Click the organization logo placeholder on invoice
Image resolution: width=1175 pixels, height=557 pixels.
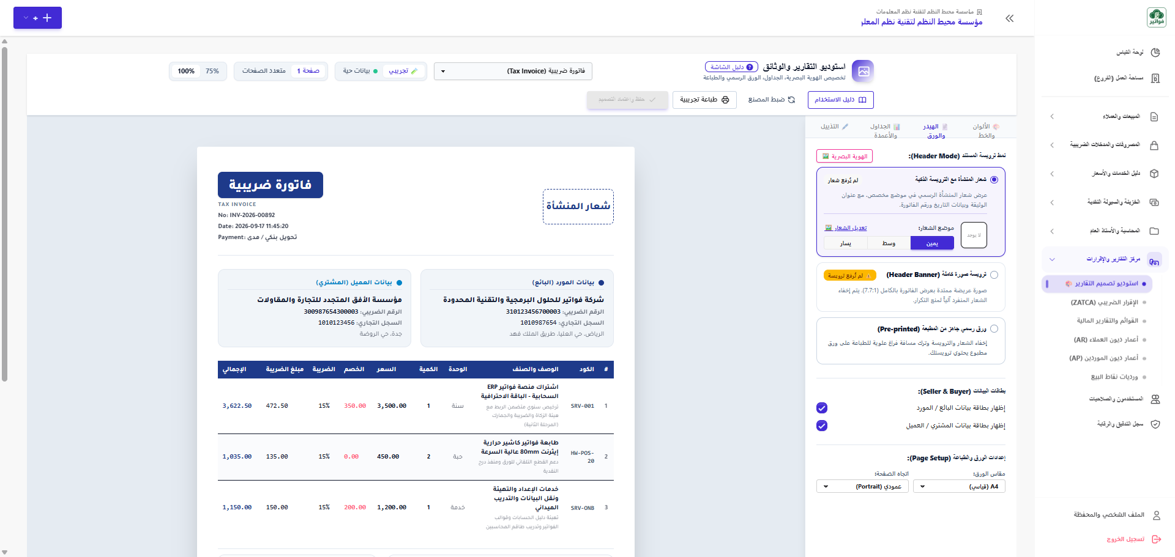(578, 207)
